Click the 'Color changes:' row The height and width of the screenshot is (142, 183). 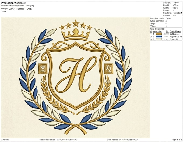(158, 21)
